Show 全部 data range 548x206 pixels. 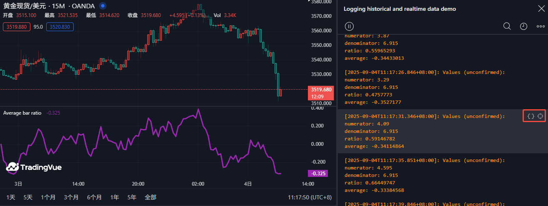150,197
